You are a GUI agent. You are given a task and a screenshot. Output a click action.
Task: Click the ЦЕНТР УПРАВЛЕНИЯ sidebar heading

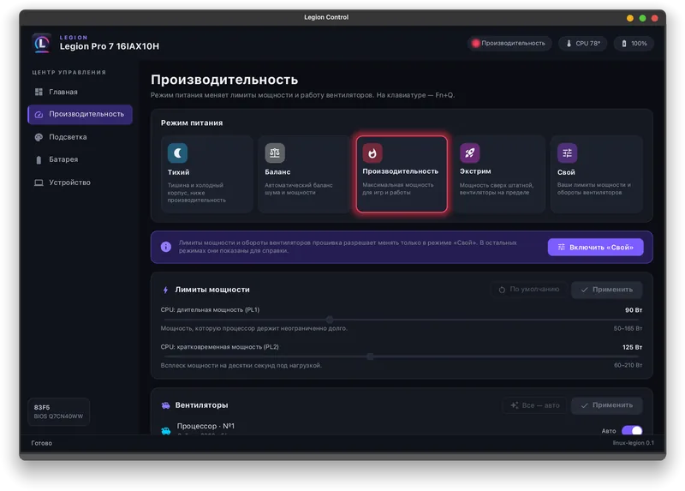click(69, 73)
